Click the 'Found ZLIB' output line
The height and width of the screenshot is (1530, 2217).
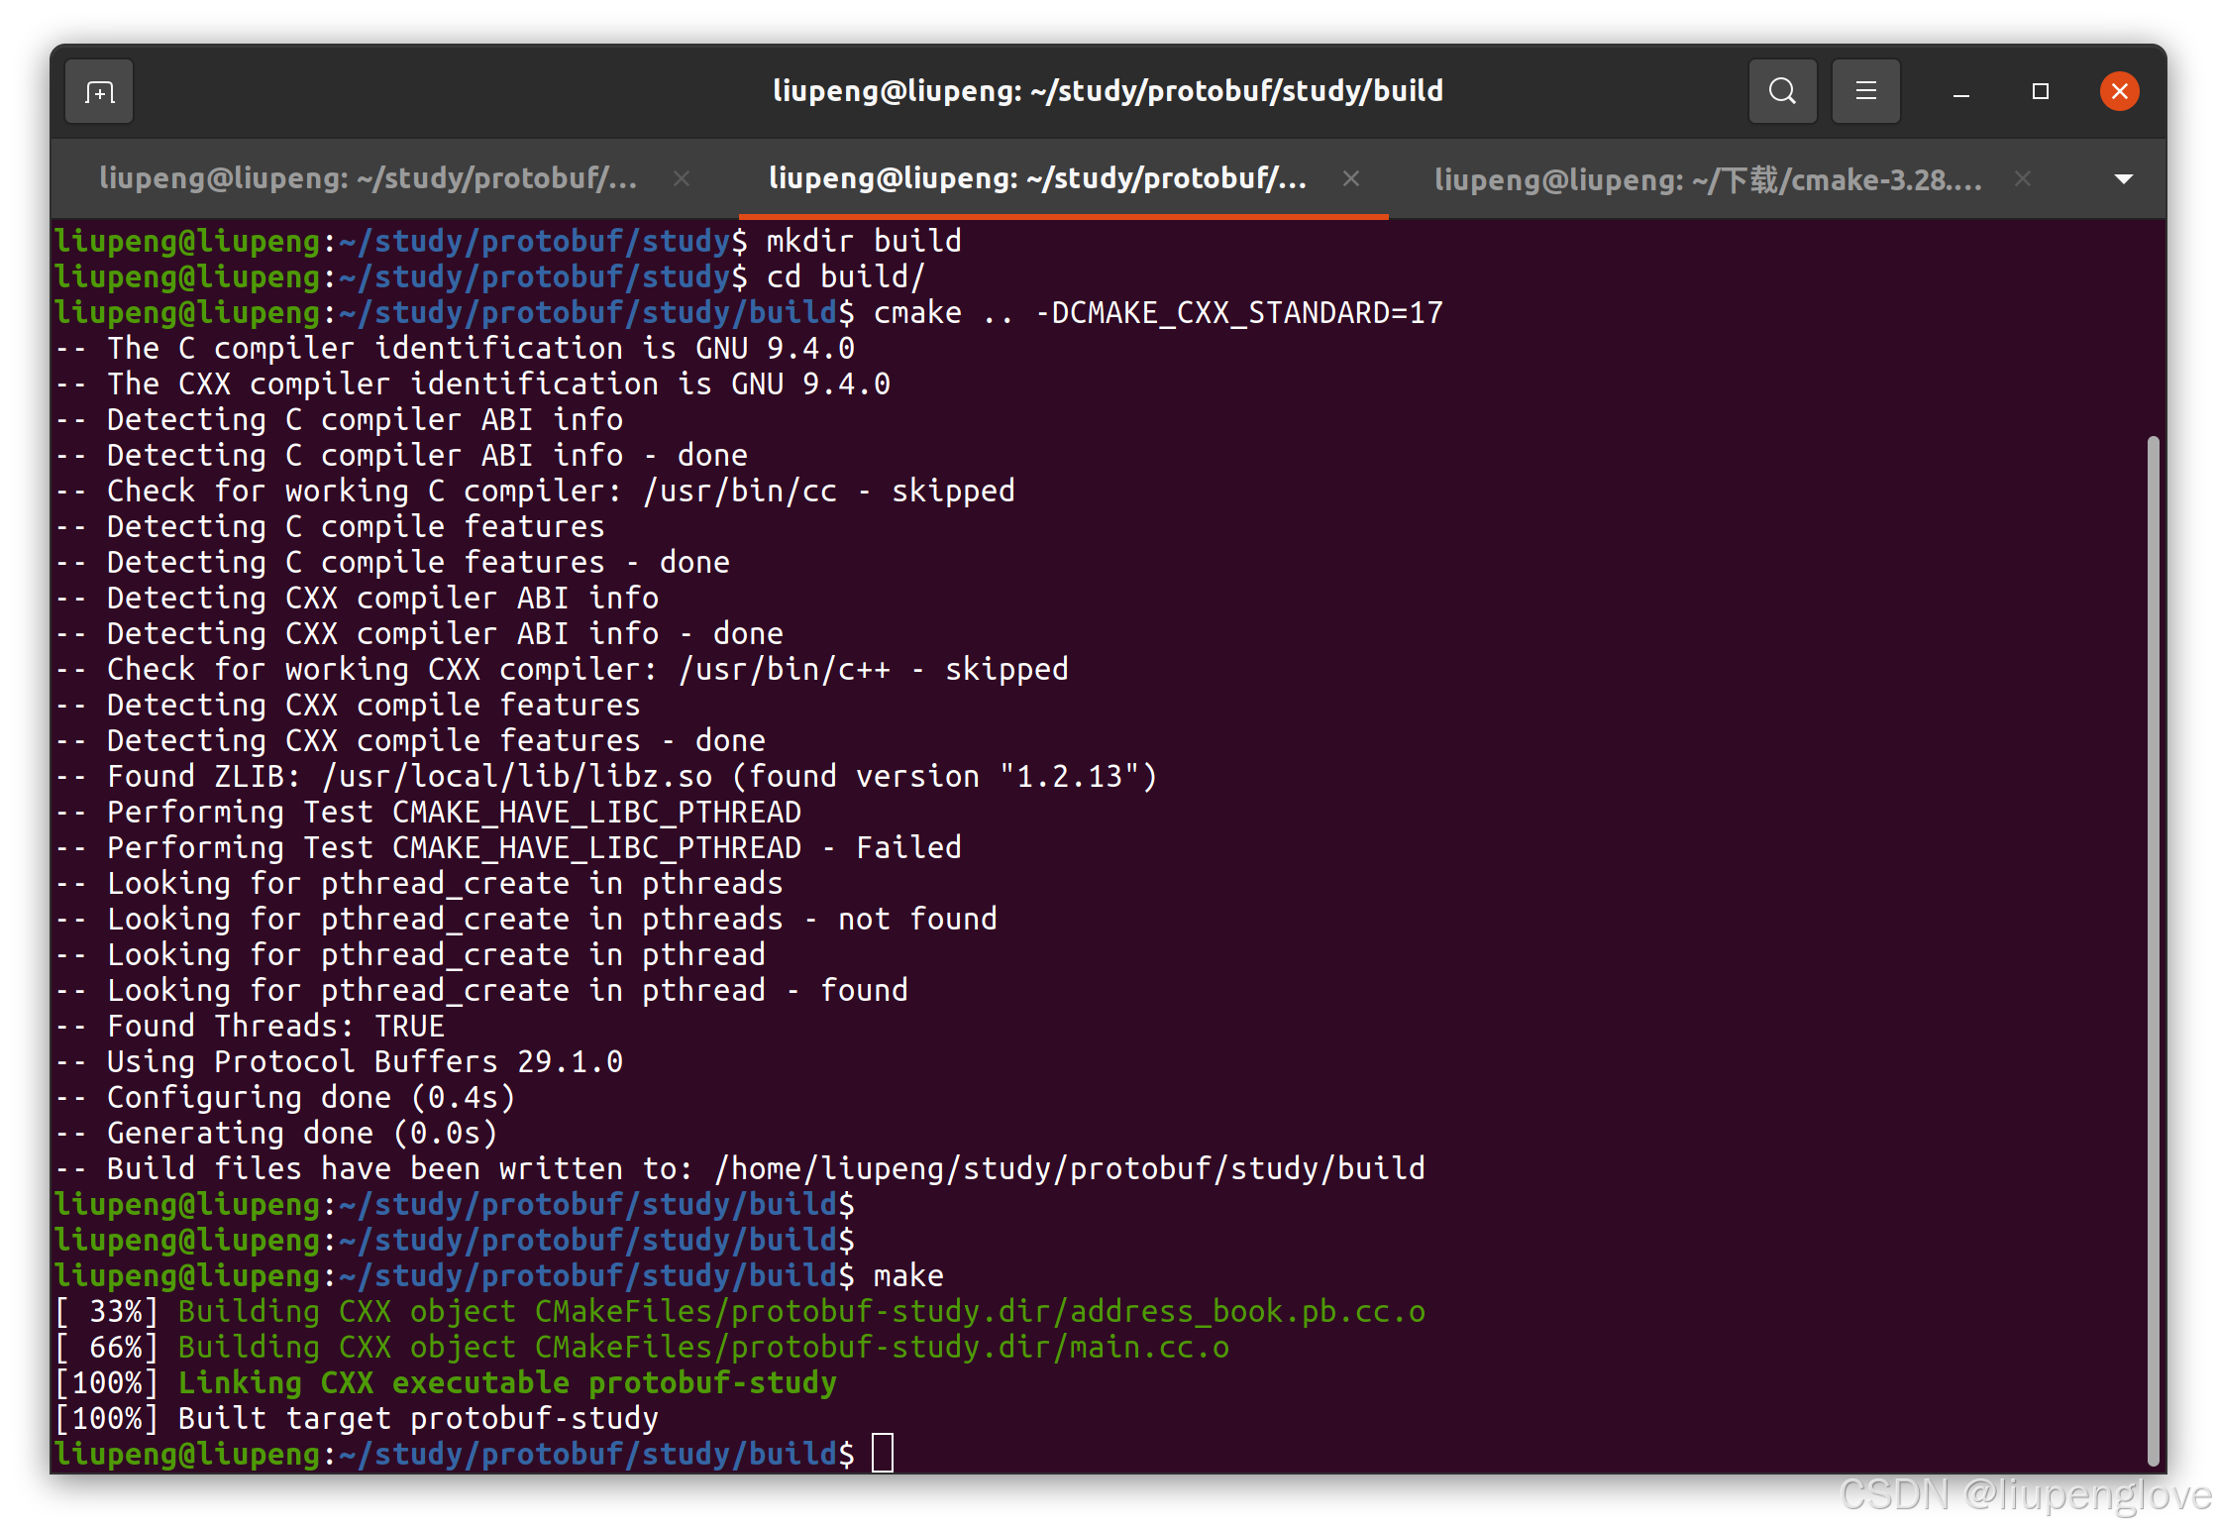(606, 776)
